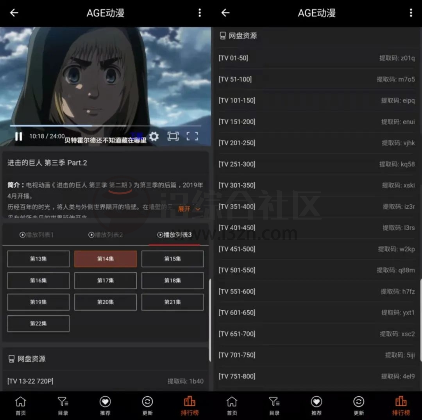Open the three-dot menu on left screen
Screen dimensions: 422x420
click(199, 13)
